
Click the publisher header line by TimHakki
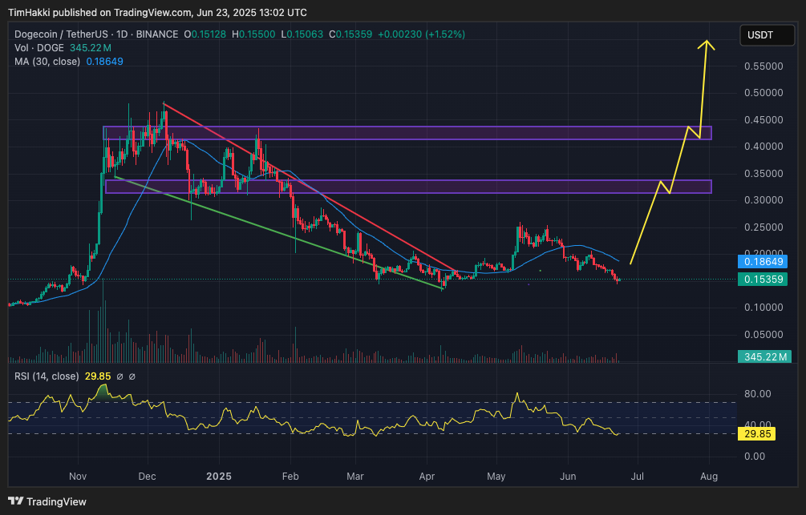157,12
